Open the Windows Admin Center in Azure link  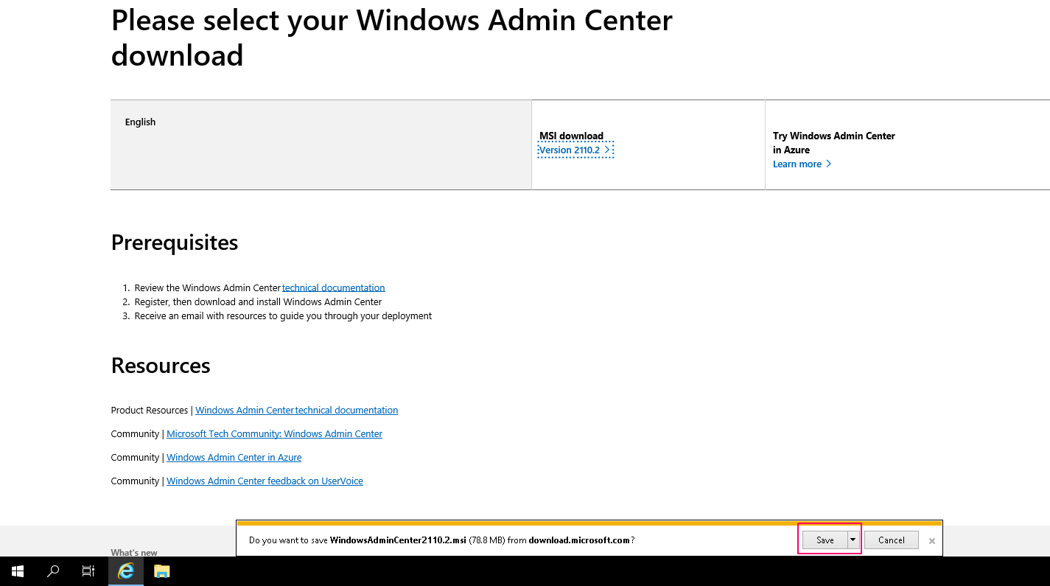[234, 457]
